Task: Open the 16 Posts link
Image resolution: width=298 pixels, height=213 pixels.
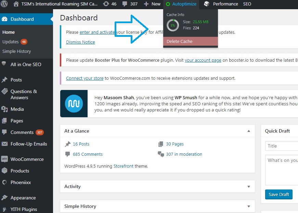Action: [x=81, y=144]
